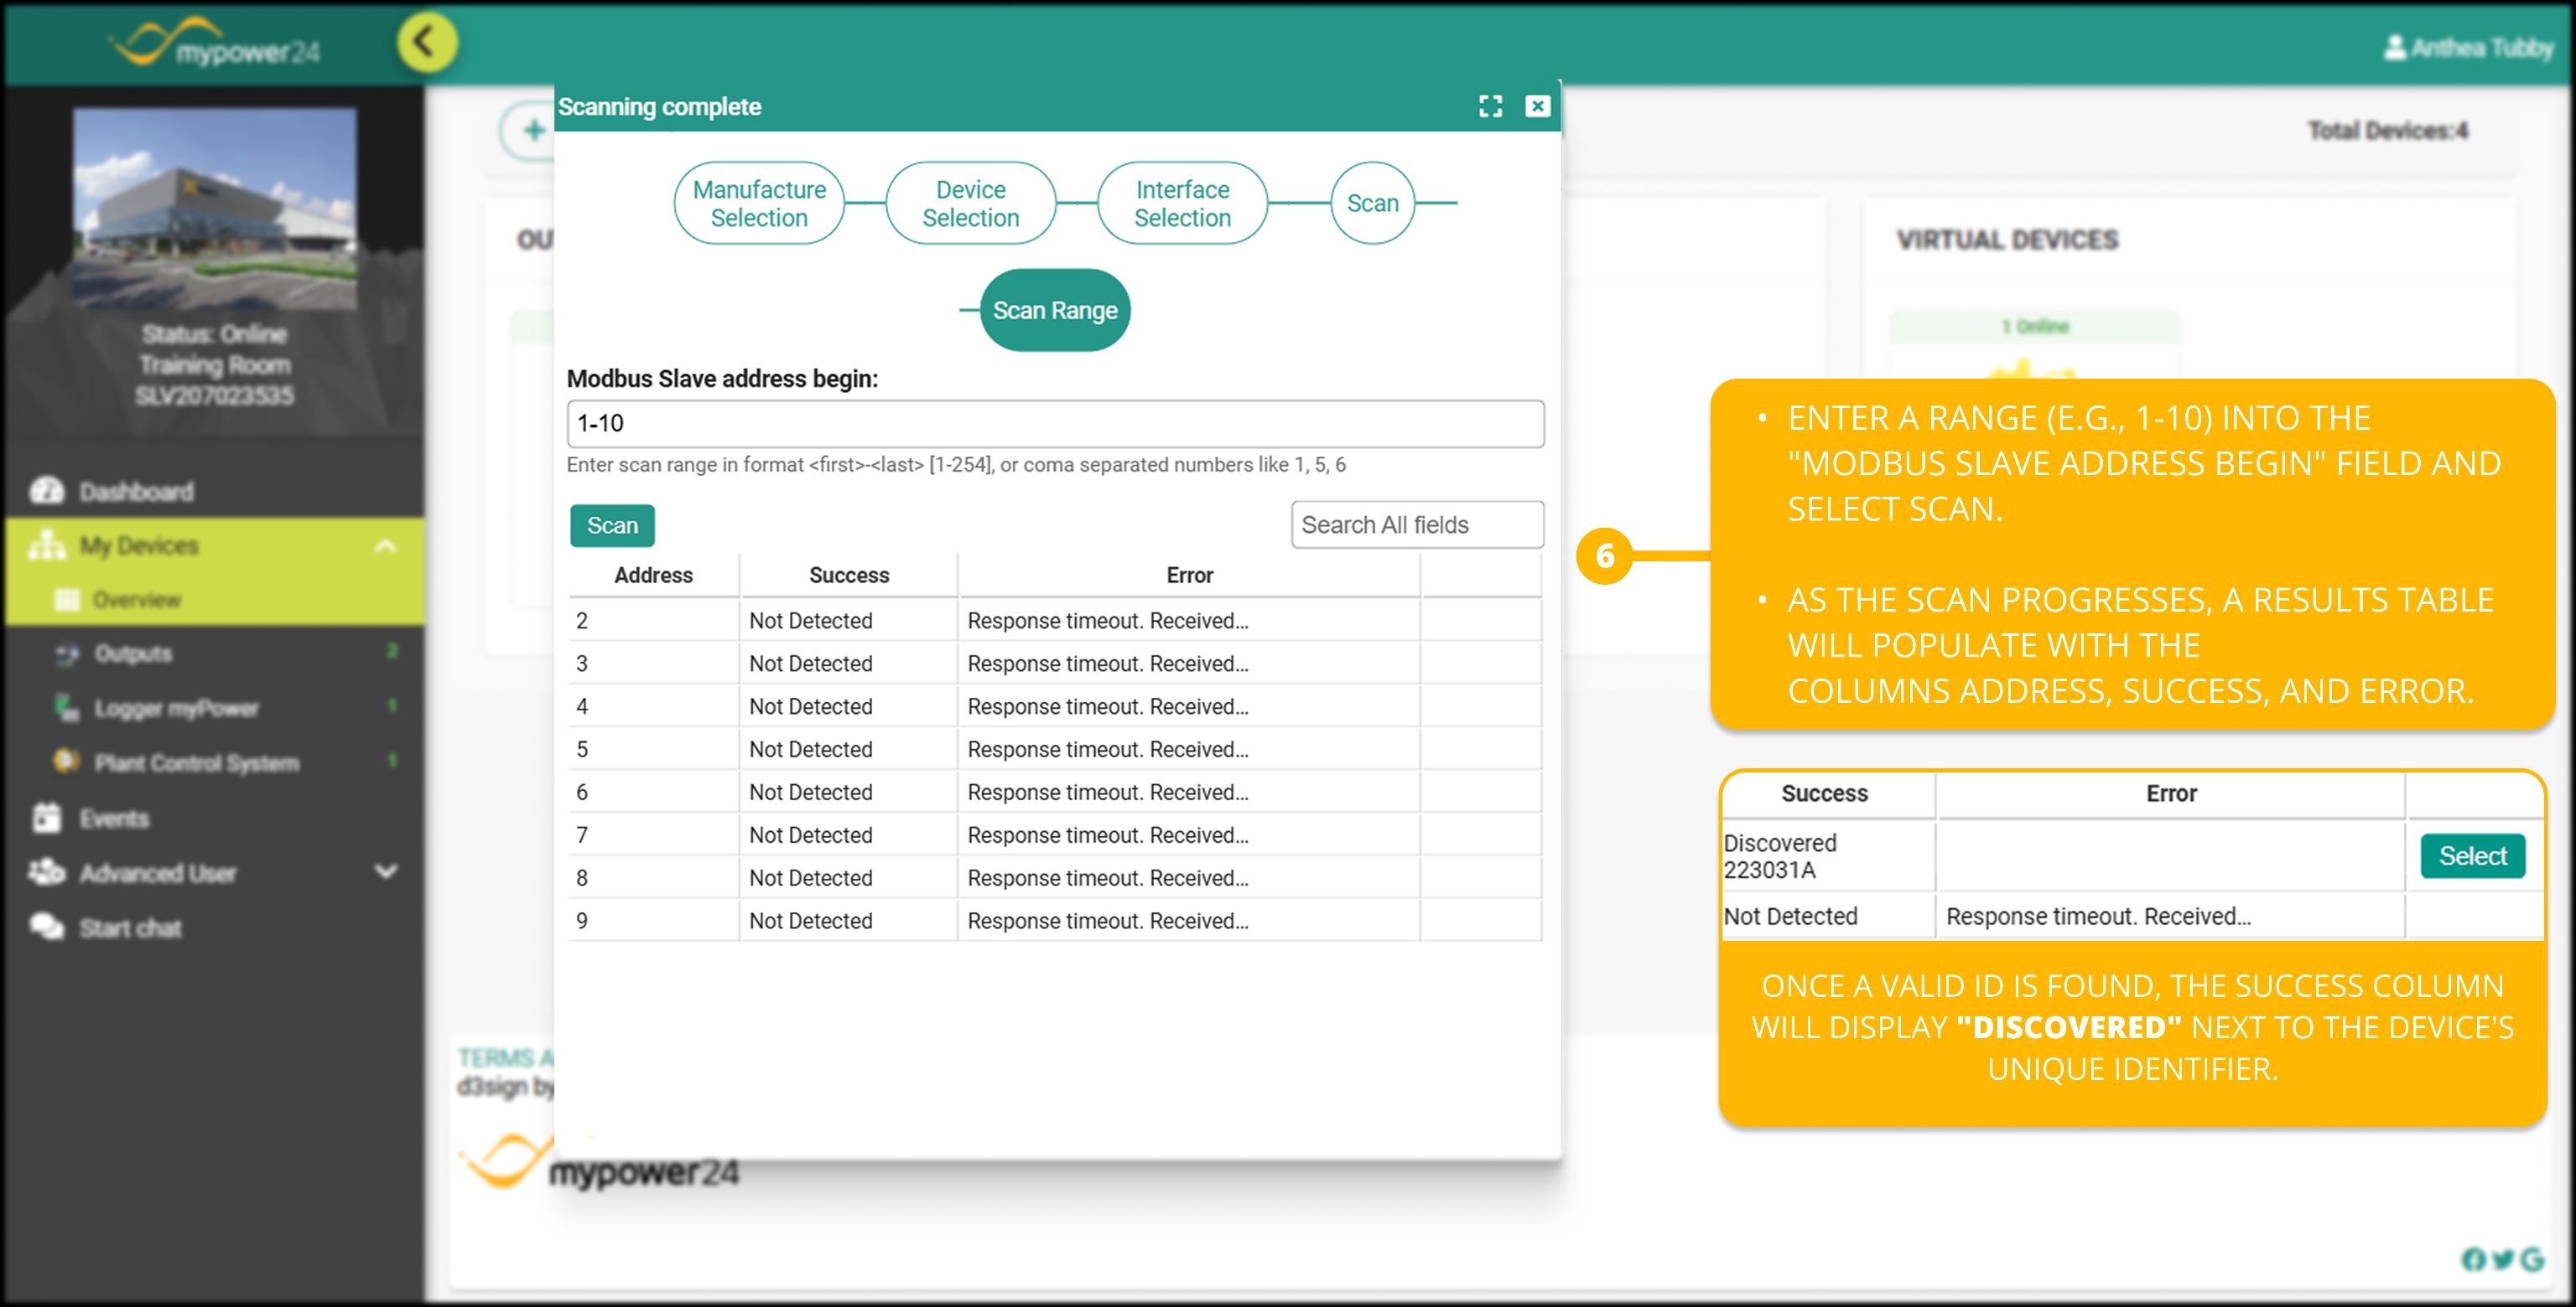Click the green plus add button
Image resolution: width=2576 pixels, height=1307 pixels.
coord(533,131)
